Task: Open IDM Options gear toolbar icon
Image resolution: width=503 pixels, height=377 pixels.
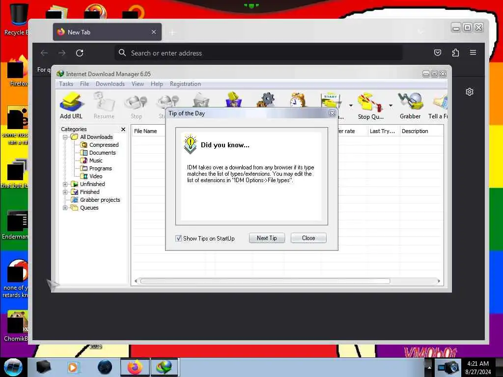Action: [x=266, y=100]
